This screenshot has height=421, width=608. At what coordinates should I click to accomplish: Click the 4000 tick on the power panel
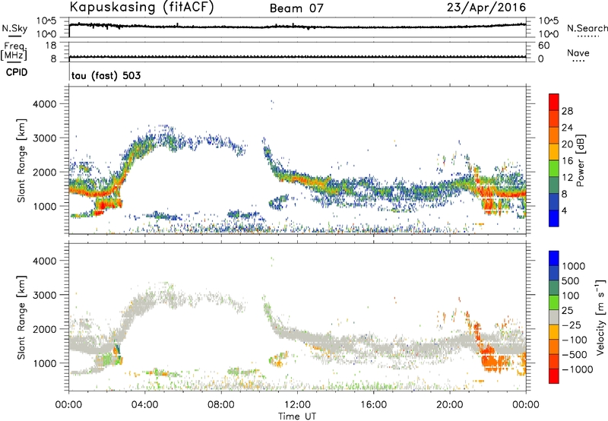(x=45, y=104)
